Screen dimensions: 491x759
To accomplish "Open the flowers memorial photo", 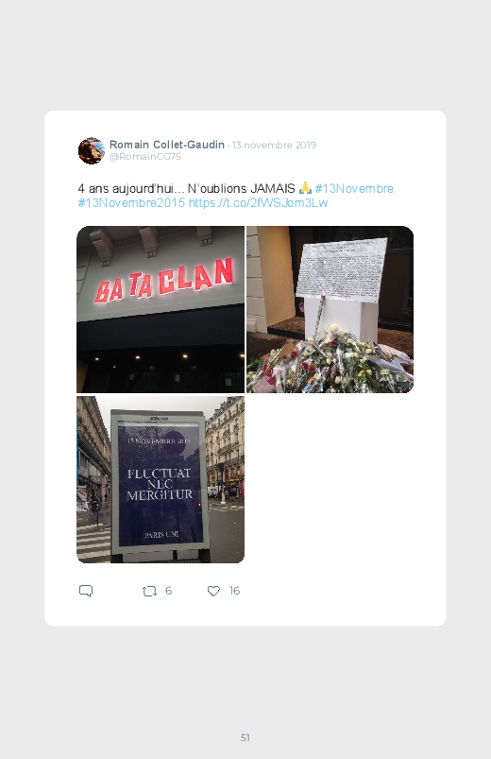I will coord(330,309).
